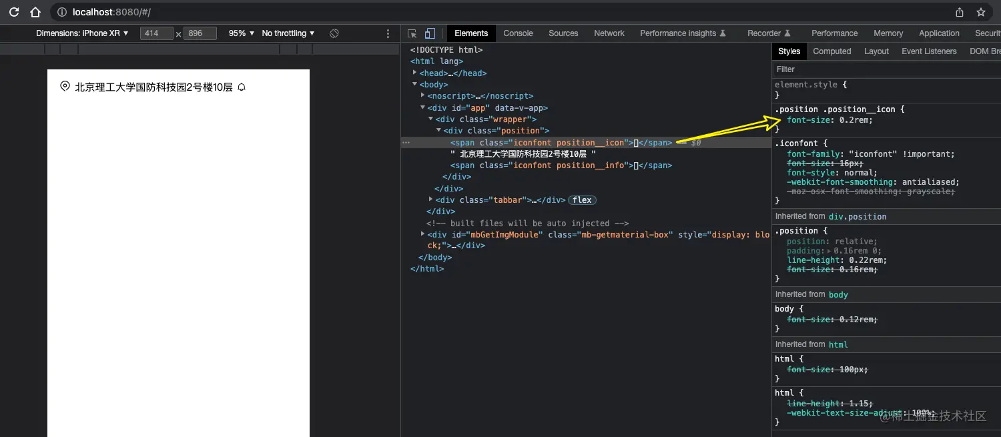Image resolution: width=1001 pixels, height=437 pixels.
Task: Collapse the div class wrapper node
Action: (x=430, y=119)
